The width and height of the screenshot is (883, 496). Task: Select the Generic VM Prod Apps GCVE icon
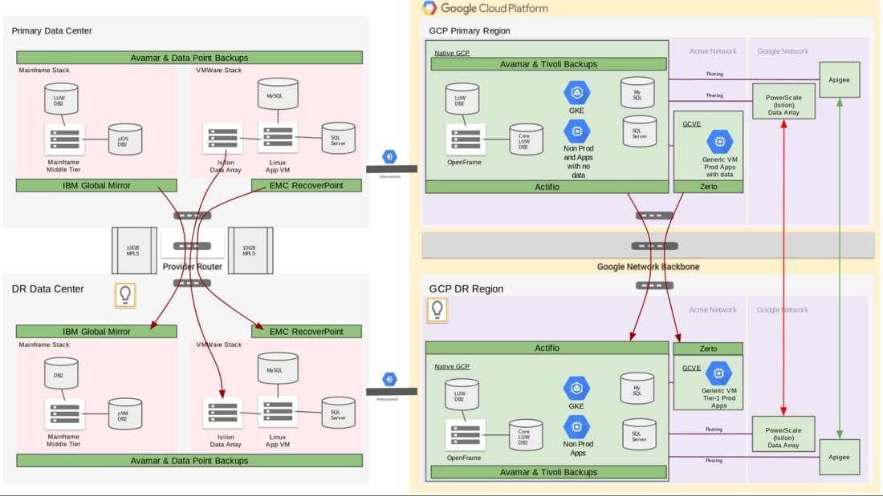pyautogui.click(x=719, y=142)
